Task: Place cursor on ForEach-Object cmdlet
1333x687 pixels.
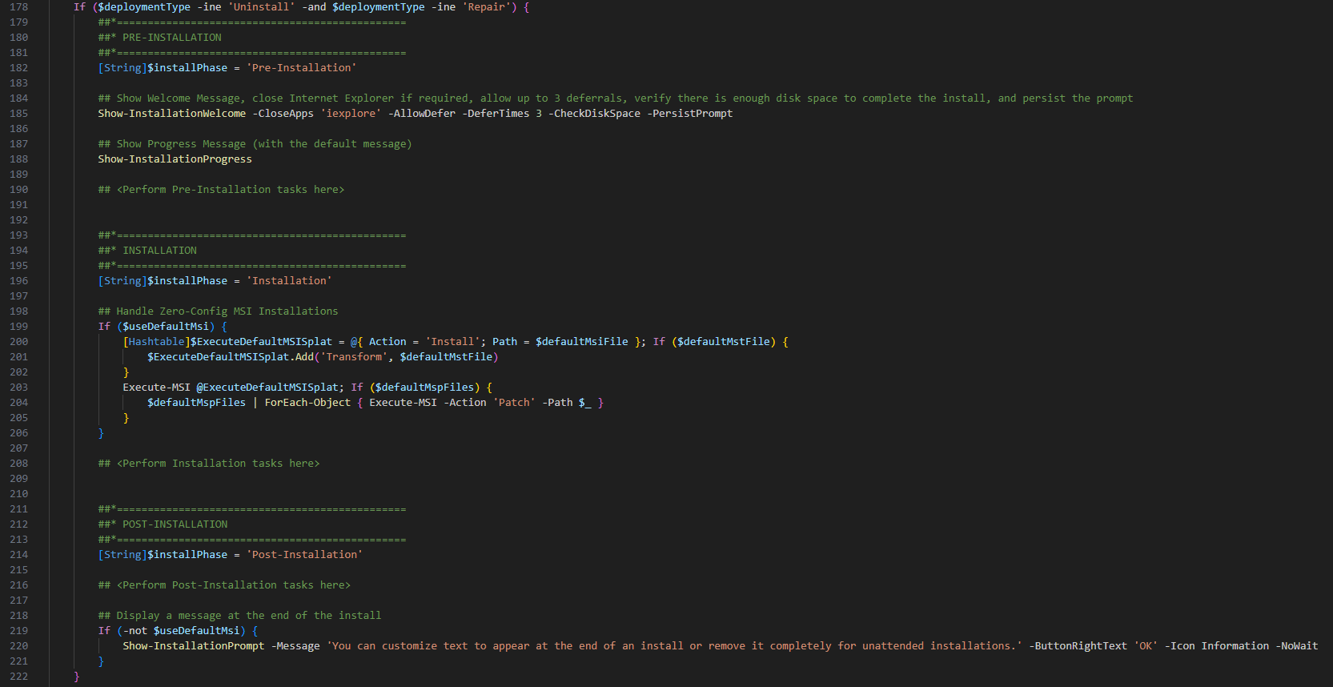Action: coord(307,403)
